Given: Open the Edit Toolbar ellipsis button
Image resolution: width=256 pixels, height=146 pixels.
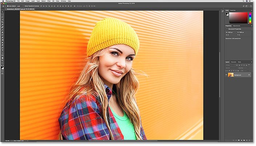Looking at the screenshot, I should coord(2,63).
